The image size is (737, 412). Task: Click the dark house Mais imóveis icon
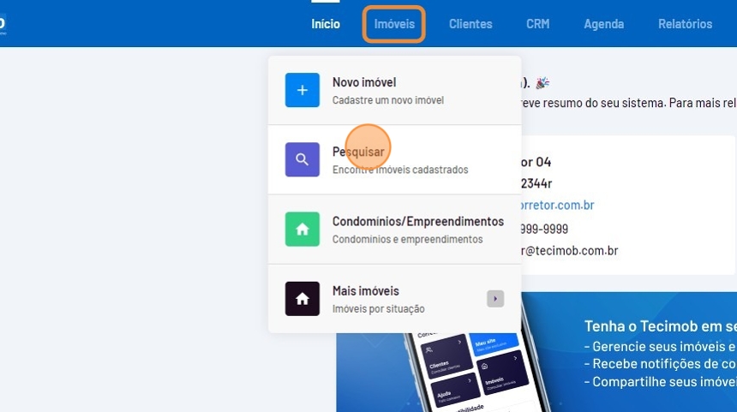click(x=302, y=299)
